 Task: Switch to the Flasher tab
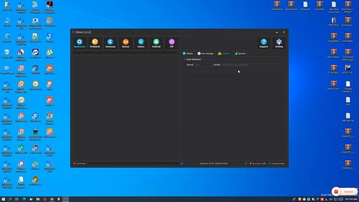pyautogui.click(x=188, y=53)
